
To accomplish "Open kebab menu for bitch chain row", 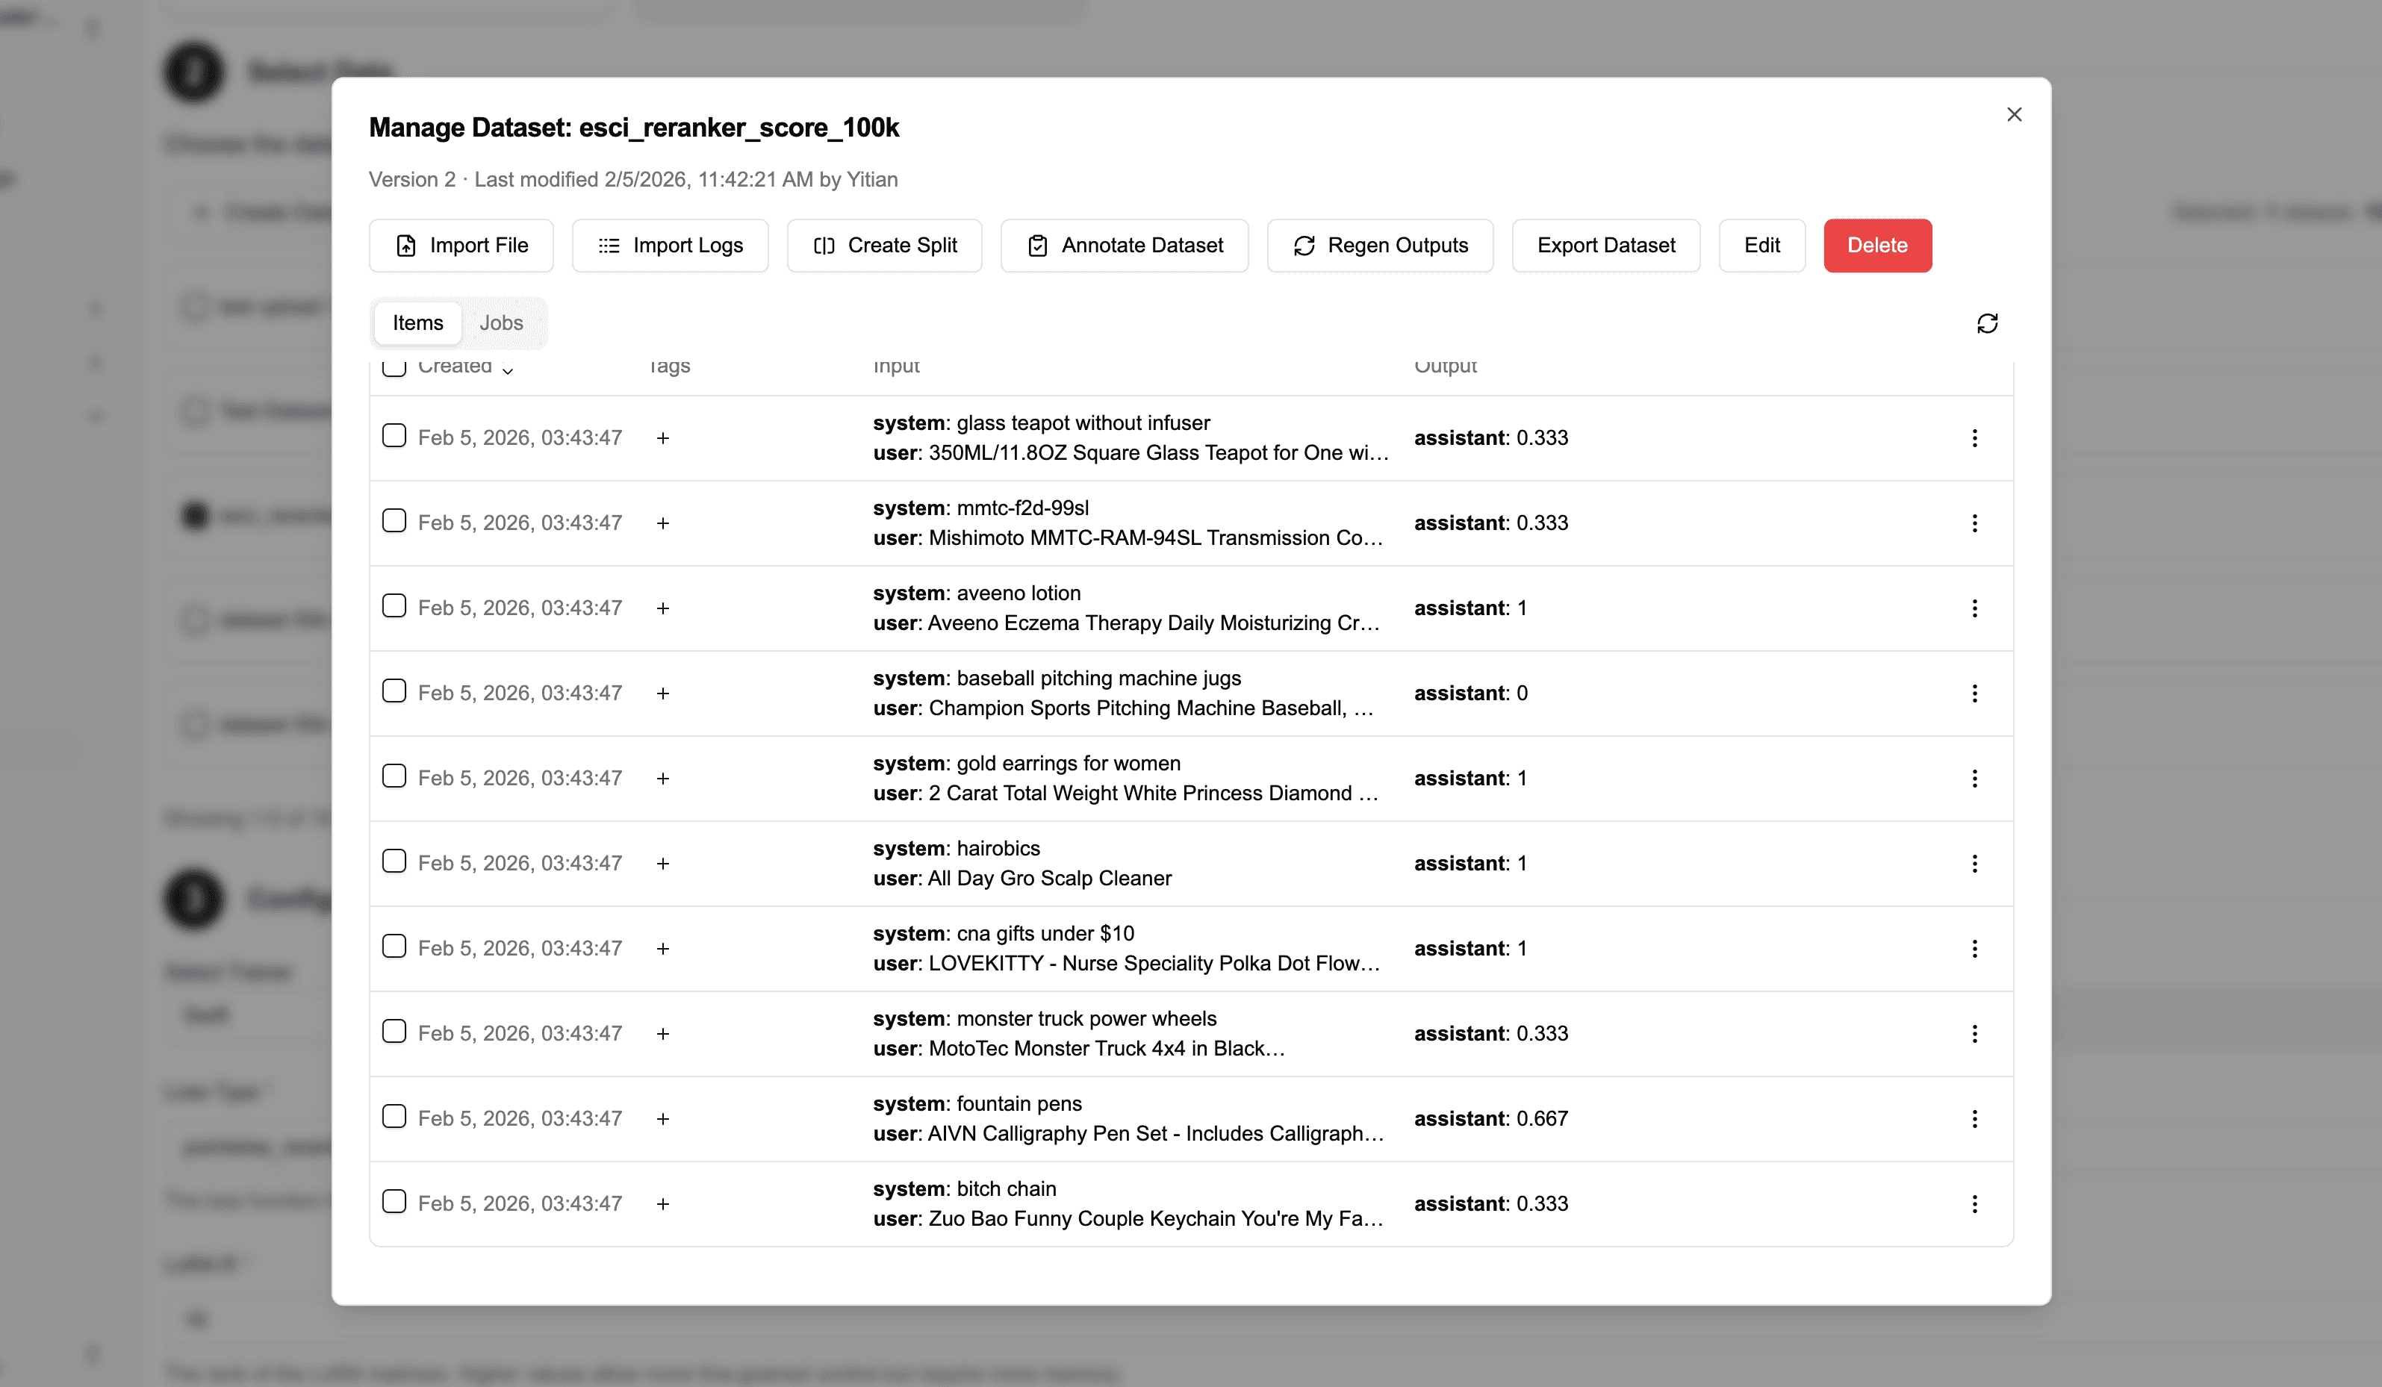I will [1974, 1203].
